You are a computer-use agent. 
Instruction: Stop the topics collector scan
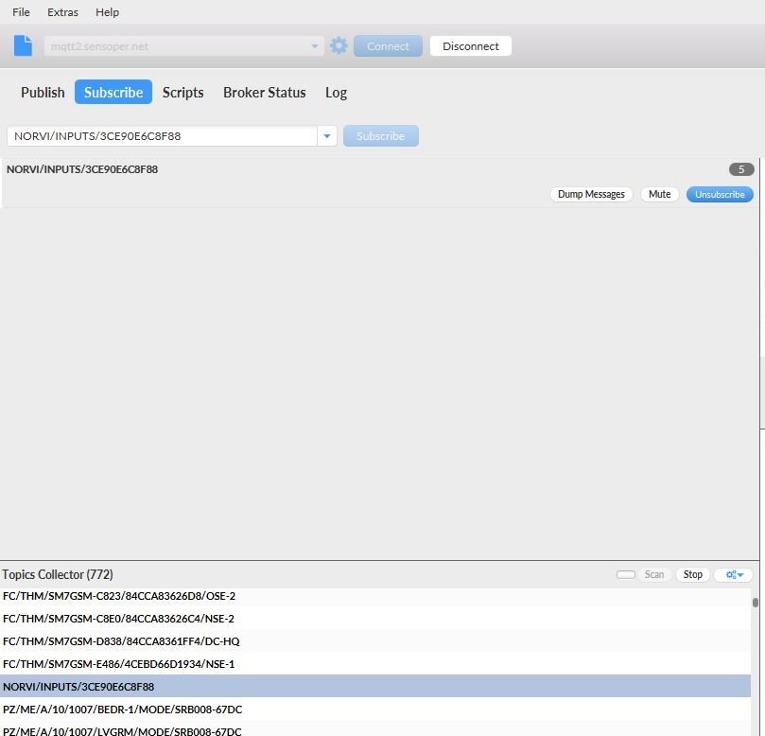pyautogui.click(x=693, y=574)
